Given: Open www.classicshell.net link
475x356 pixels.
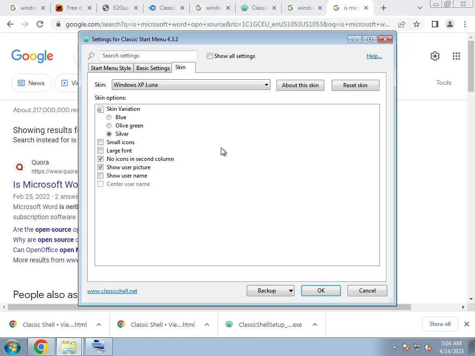Looking at the screenshot, I should click(112, 291).
